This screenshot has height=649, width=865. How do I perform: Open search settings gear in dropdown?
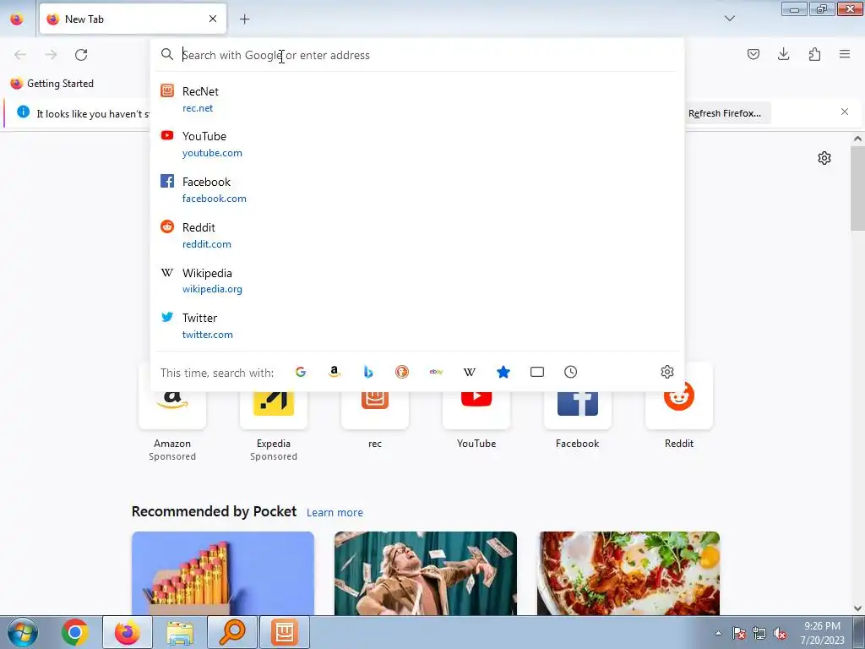(x=667, y=372)
